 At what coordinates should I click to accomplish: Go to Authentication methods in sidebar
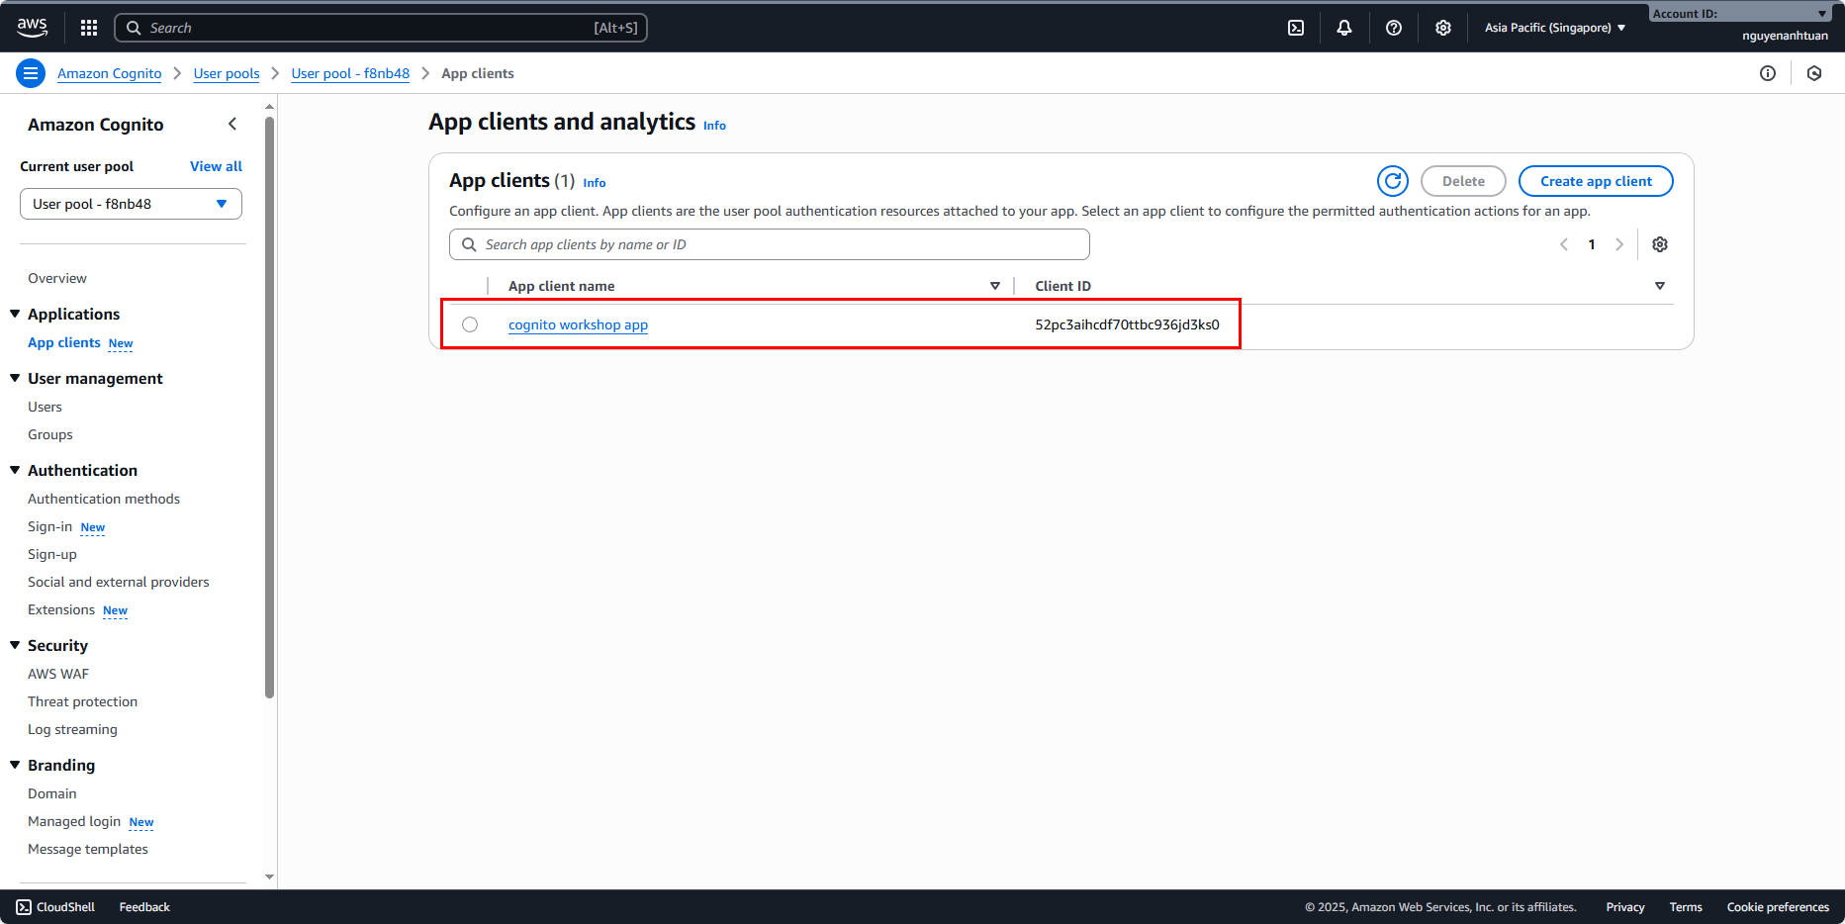104,499
